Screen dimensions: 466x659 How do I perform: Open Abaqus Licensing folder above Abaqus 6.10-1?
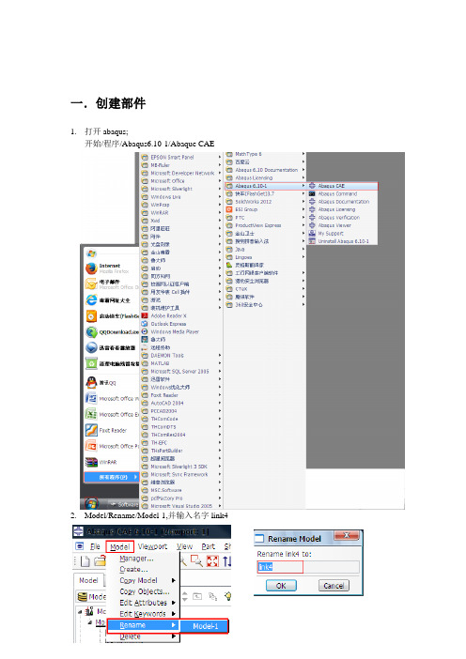pos(265,177)
